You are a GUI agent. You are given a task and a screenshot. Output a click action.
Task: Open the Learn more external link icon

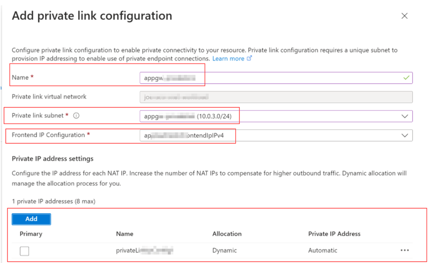[x=249, y=58]
